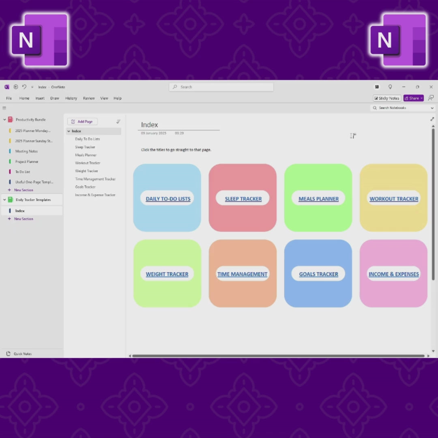The image size is (438, 438).
Task: Open the navigation pane hamburger icon
Action: [4, 108]
